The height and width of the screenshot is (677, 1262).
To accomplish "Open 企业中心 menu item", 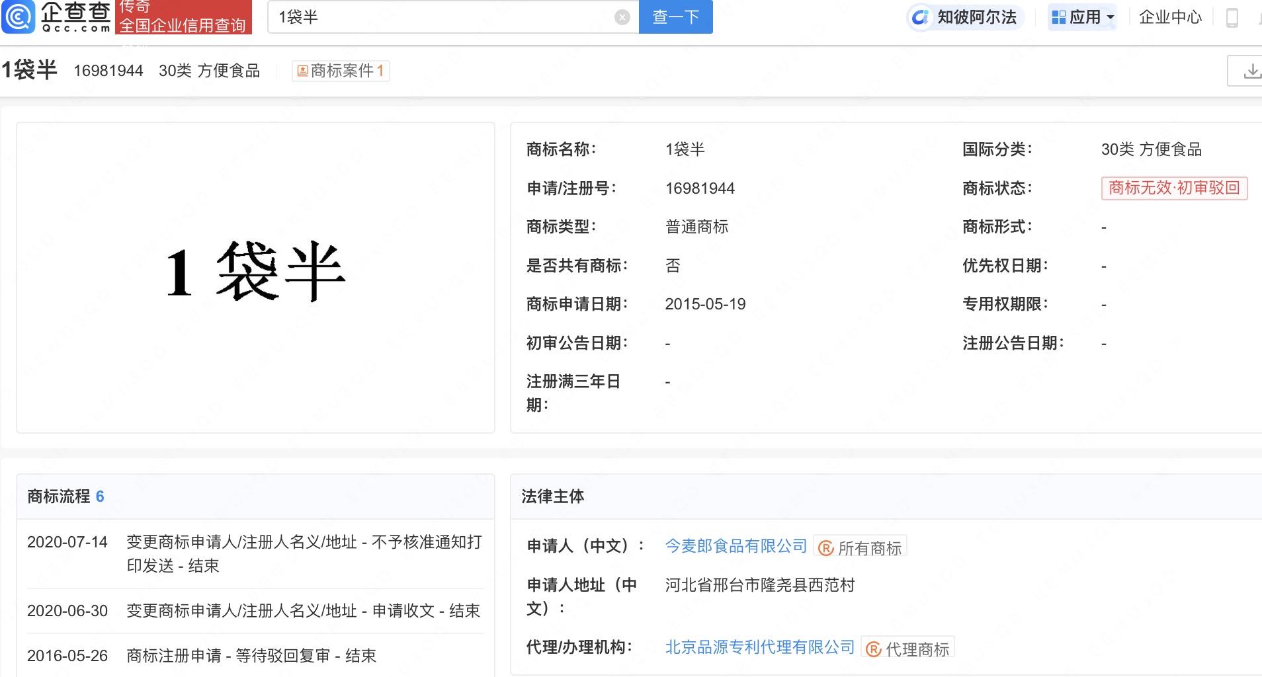I will [x=1170, y=17].
